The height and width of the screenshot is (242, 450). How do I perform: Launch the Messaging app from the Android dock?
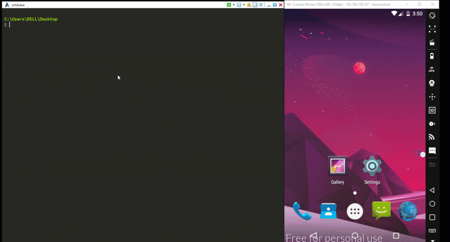point(381,211)
